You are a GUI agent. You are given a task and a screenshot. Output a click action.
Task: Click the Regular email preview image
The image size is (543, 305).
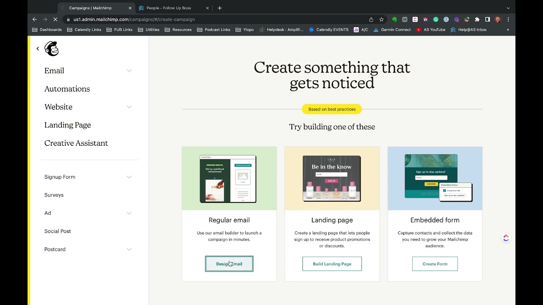229,178
